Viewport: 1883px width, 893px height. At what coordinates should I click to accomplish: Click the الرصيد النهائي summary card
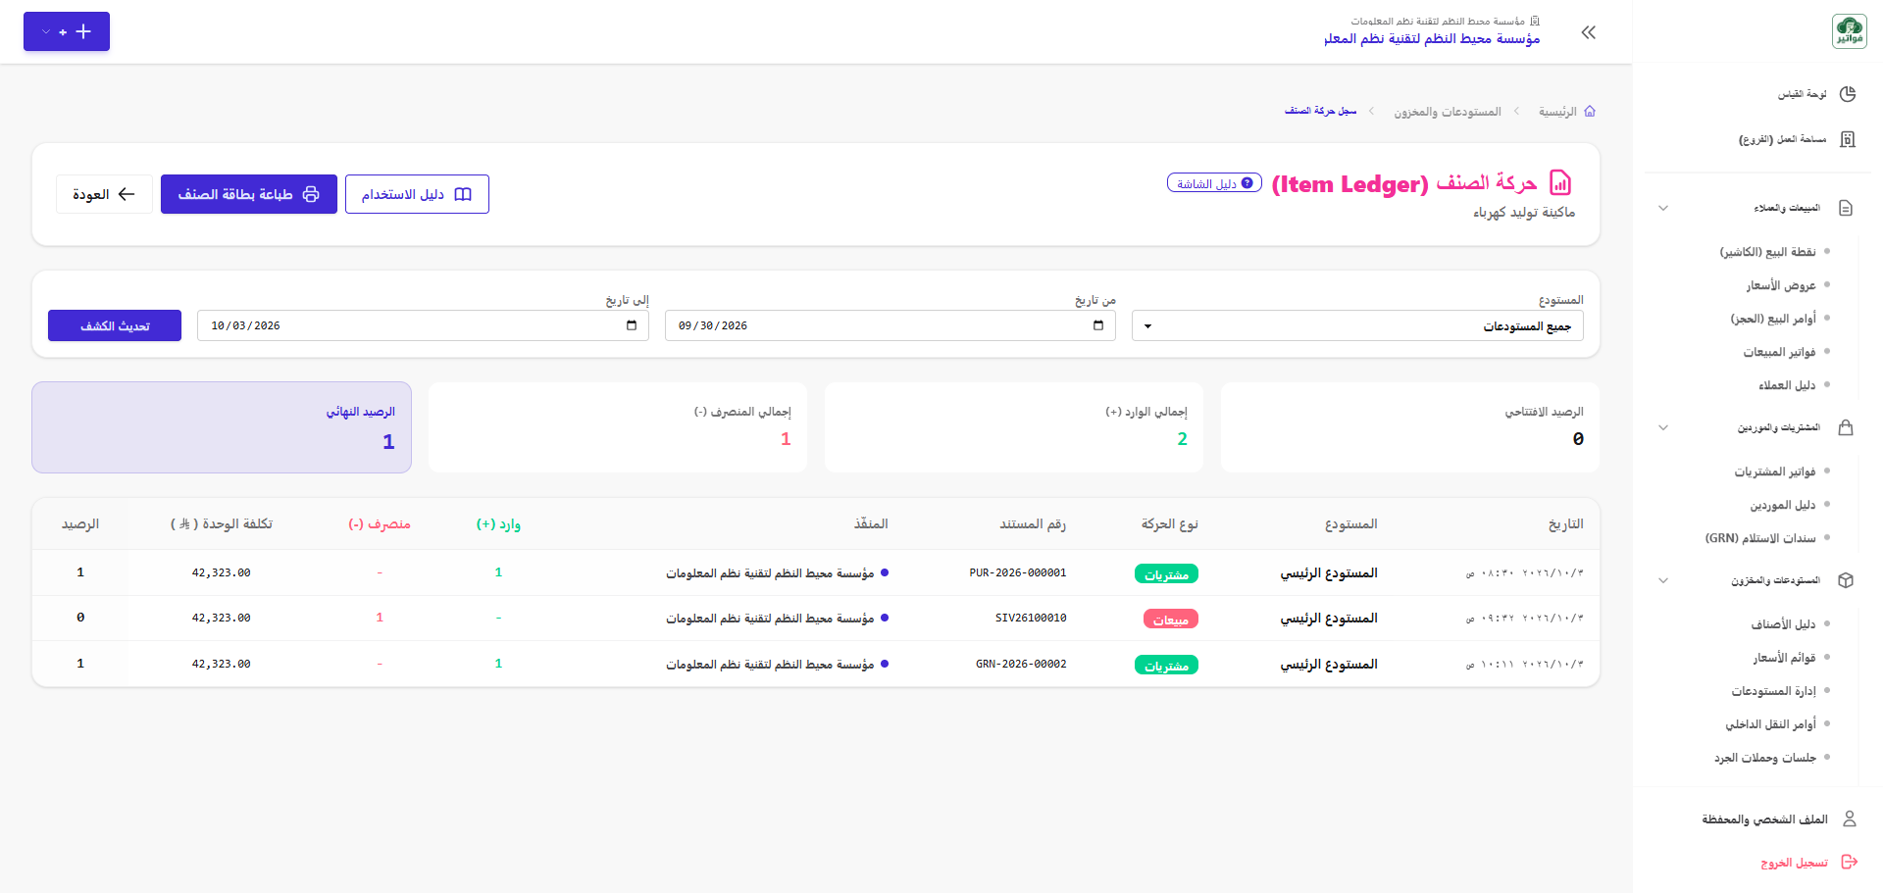[222, 427]
